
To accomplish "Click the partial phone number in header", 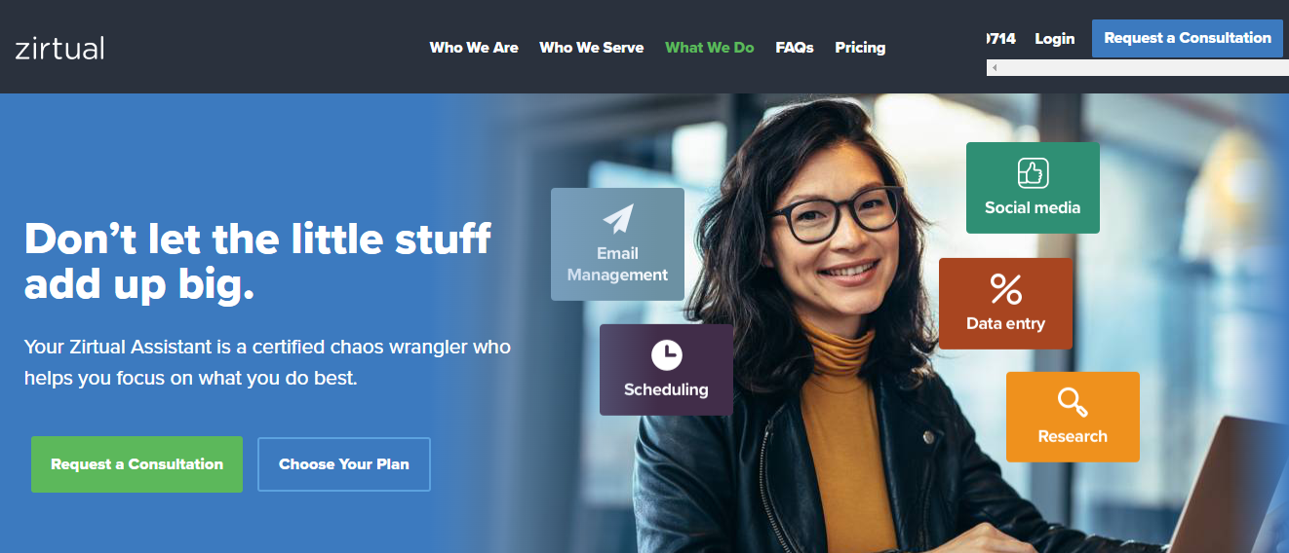I will pyautogui.click(x=1001, y=39).
